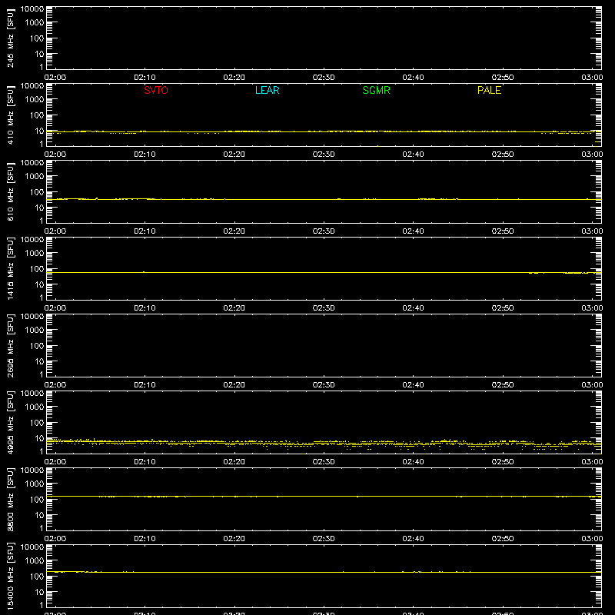Screen dimensions: 615x615
Task: Click the red SVTO station label
Action: click(156, 90)
